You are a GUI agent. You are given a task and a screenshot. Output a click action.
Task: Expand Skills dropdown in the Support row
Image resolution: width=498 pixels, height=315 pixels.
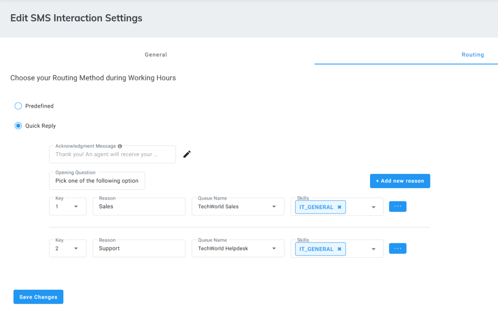[x=373, y=249]
